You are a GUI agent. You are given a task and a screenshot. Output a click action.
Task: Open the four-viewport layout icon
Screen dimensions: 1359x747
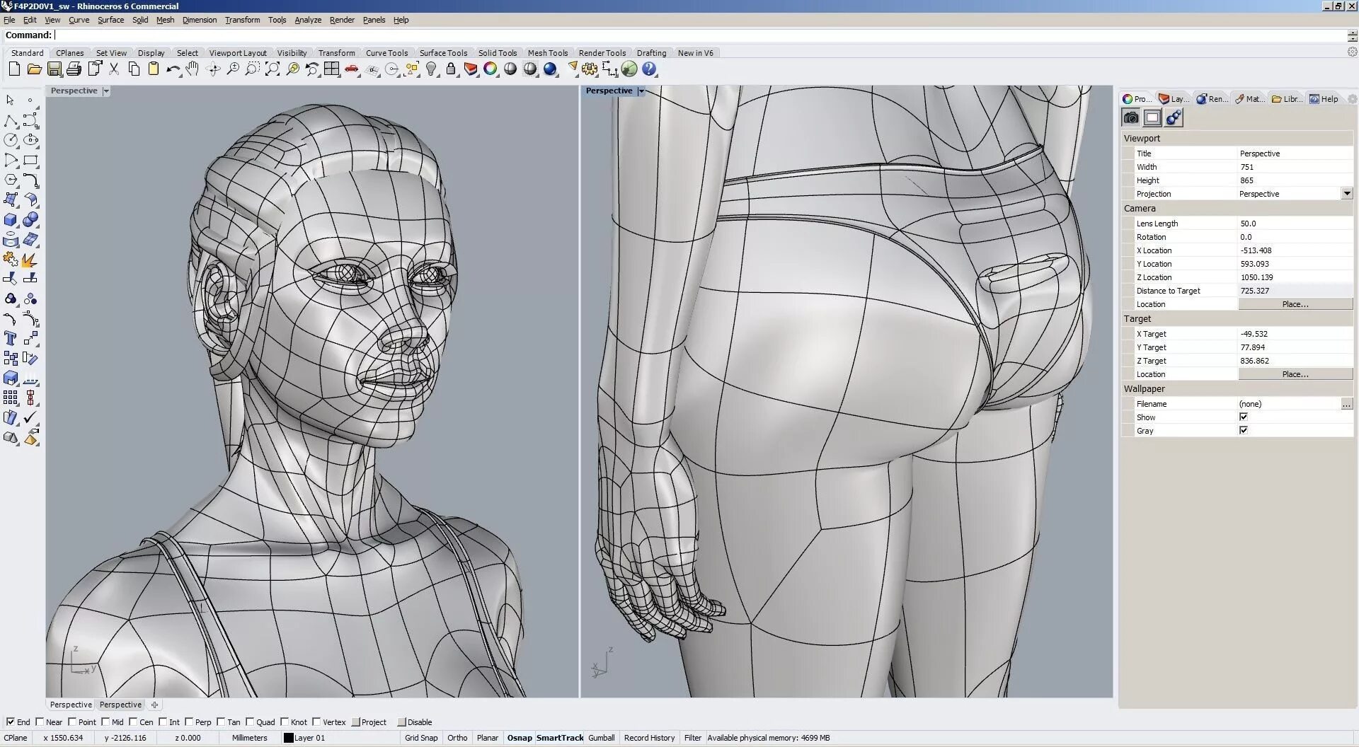point(331,69)
